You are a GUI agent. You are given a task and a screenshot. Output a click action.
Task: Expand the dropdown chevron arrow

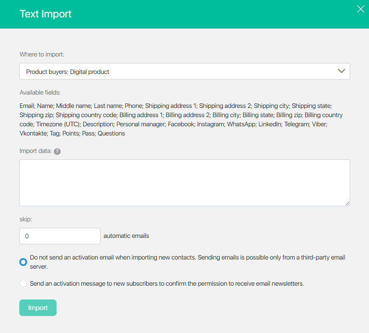pyautogui.click(x=341, y=71)
